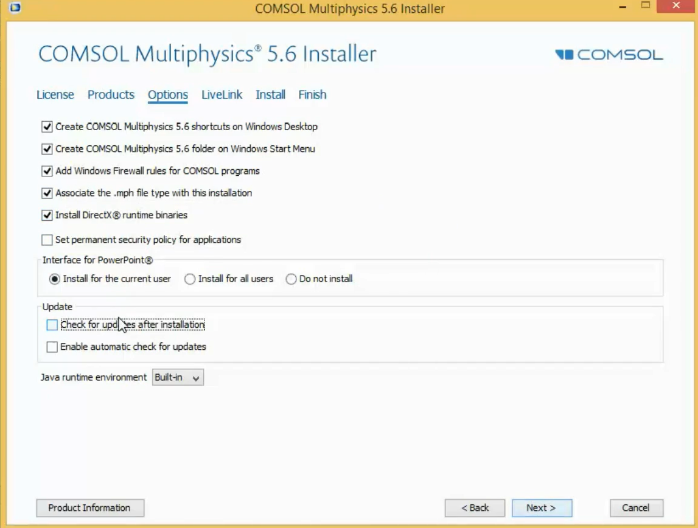Click the Back button
Image resolution: width=698 pixels, height=528 pixels.
475,508
